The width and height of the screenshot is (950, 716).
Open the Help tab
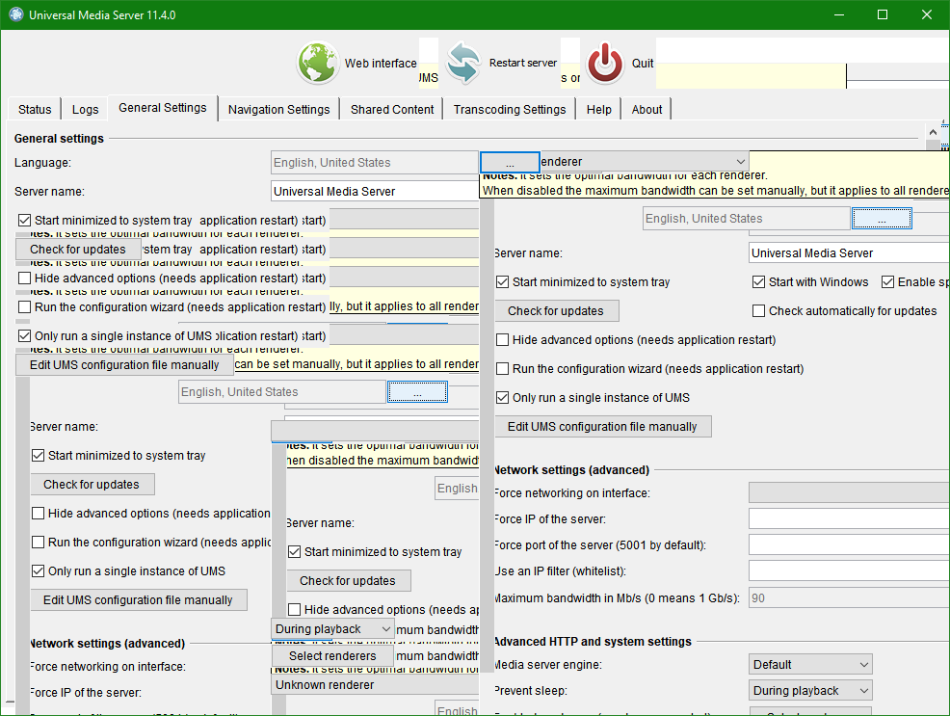(598, 110)
